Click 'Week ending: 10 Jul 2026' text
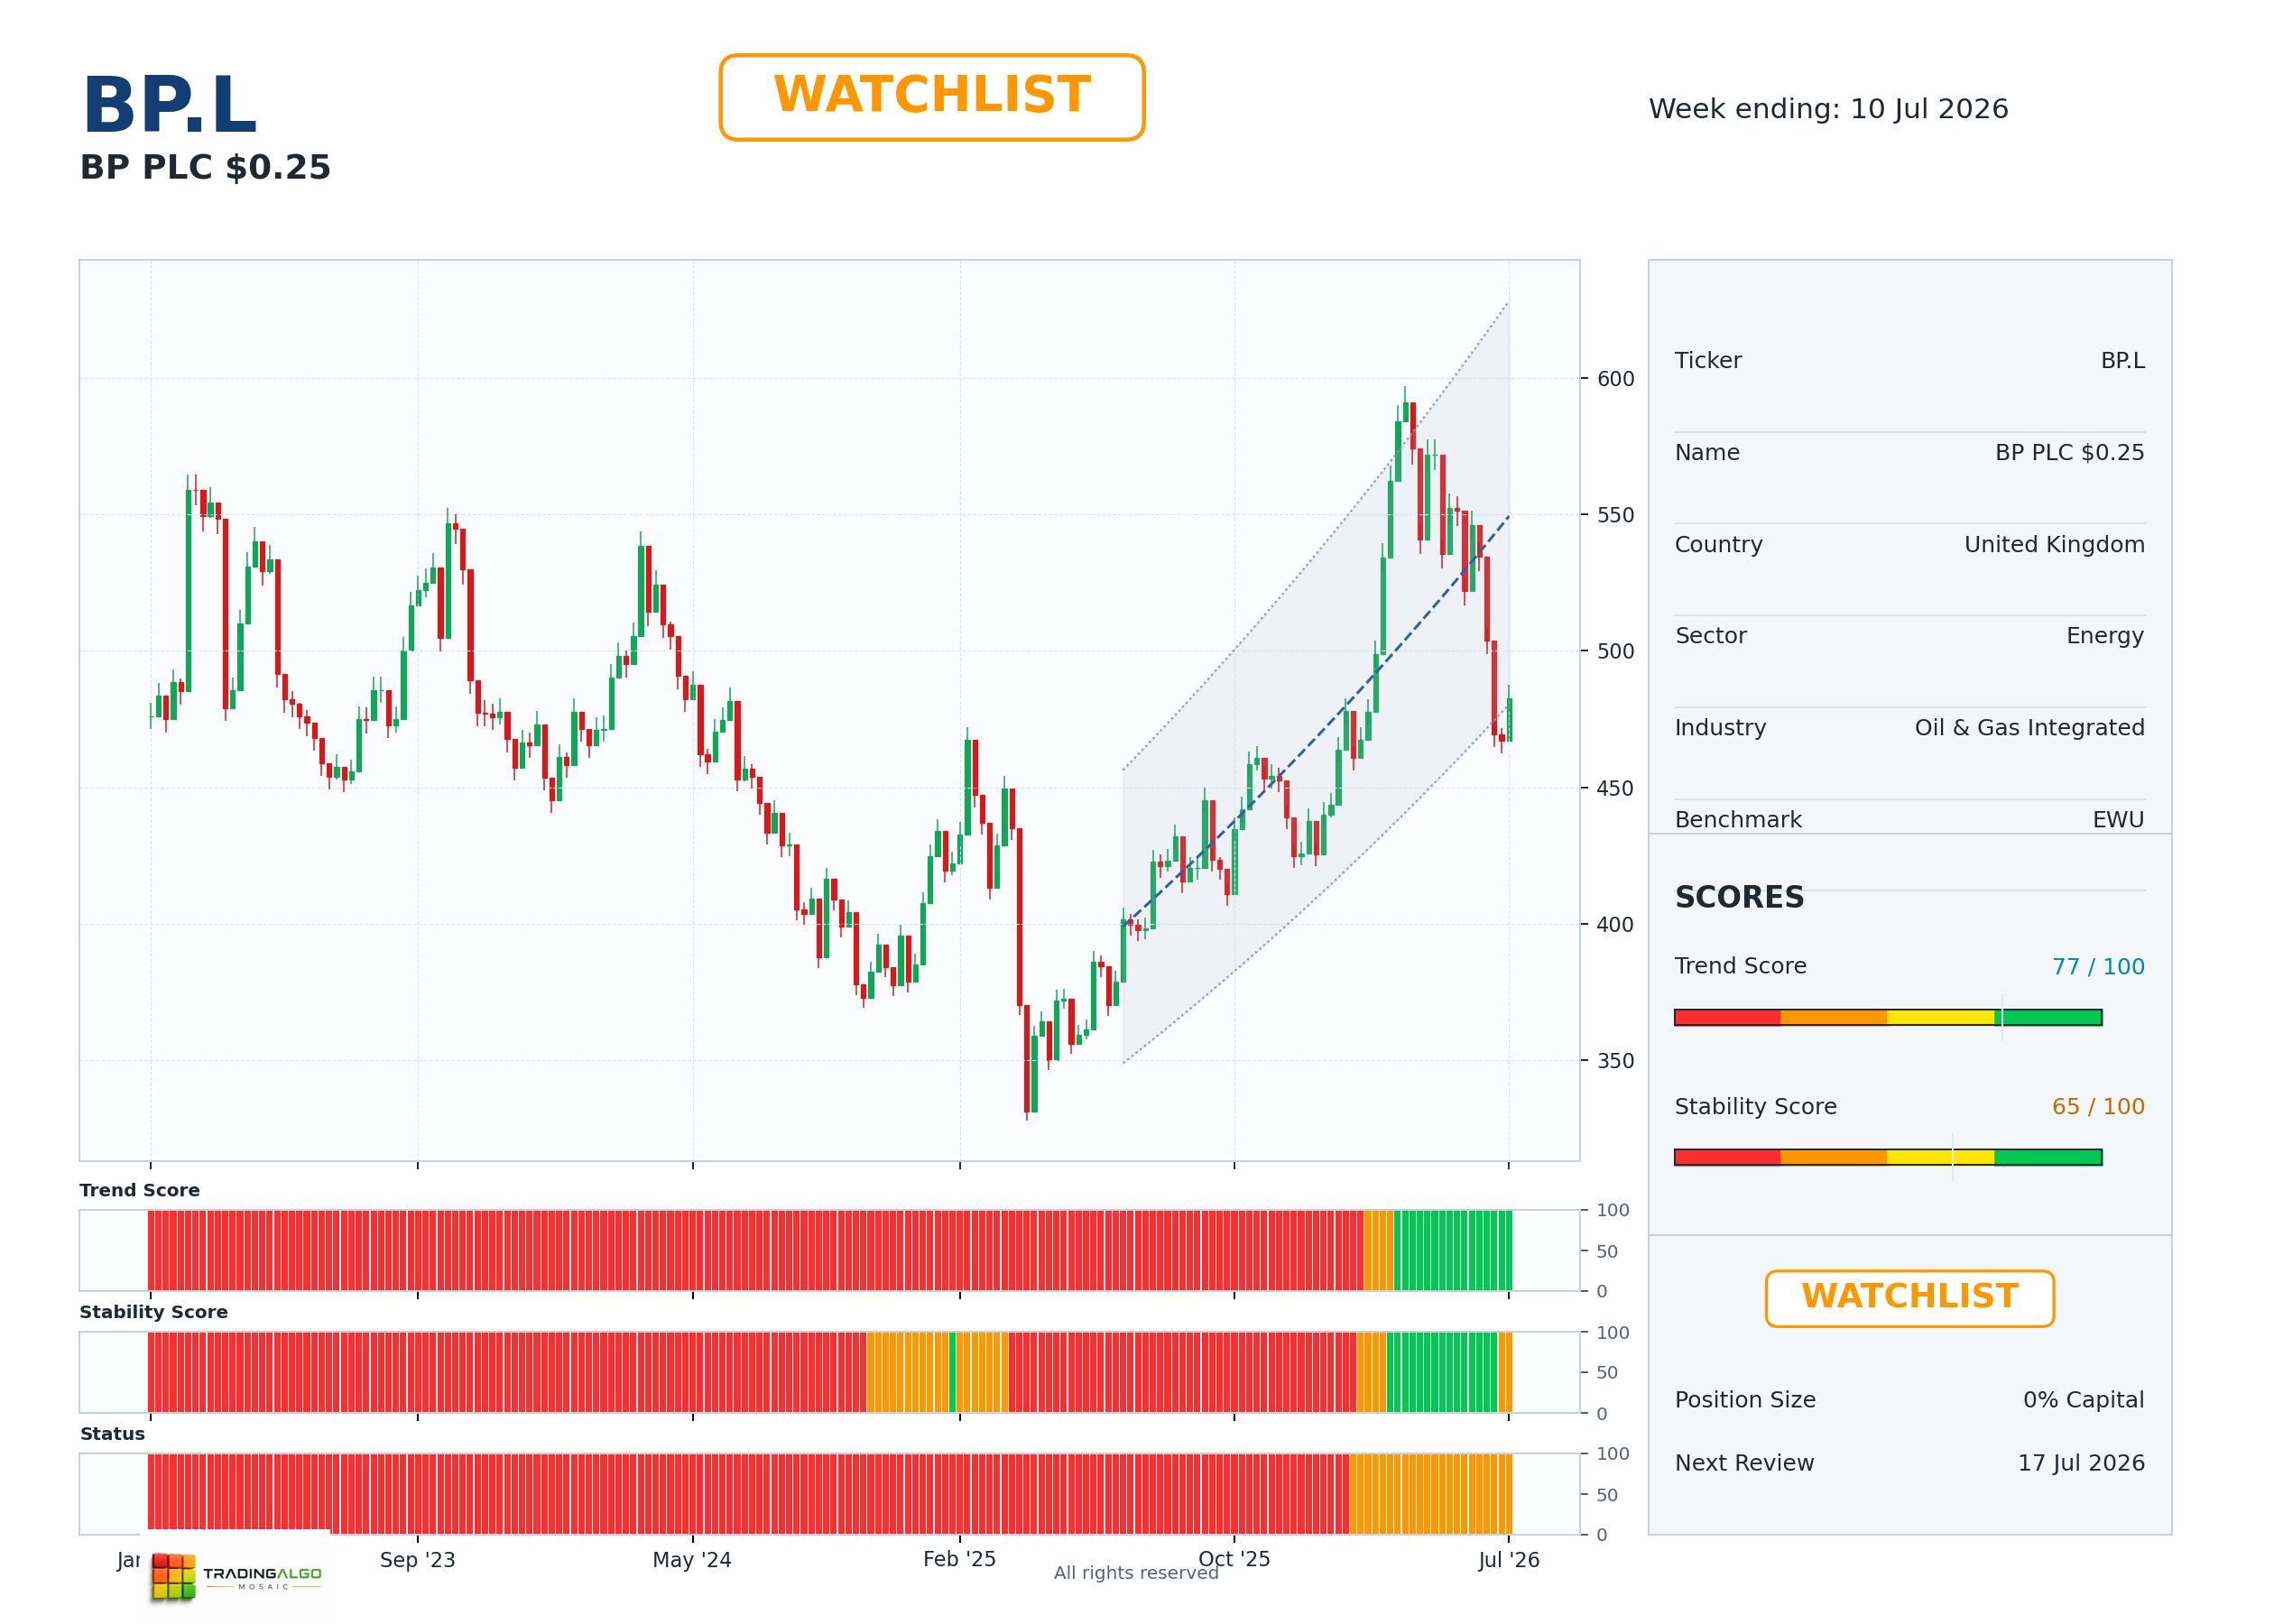Screen dimensions: 2274x1624 click(x=1828, y=109)
